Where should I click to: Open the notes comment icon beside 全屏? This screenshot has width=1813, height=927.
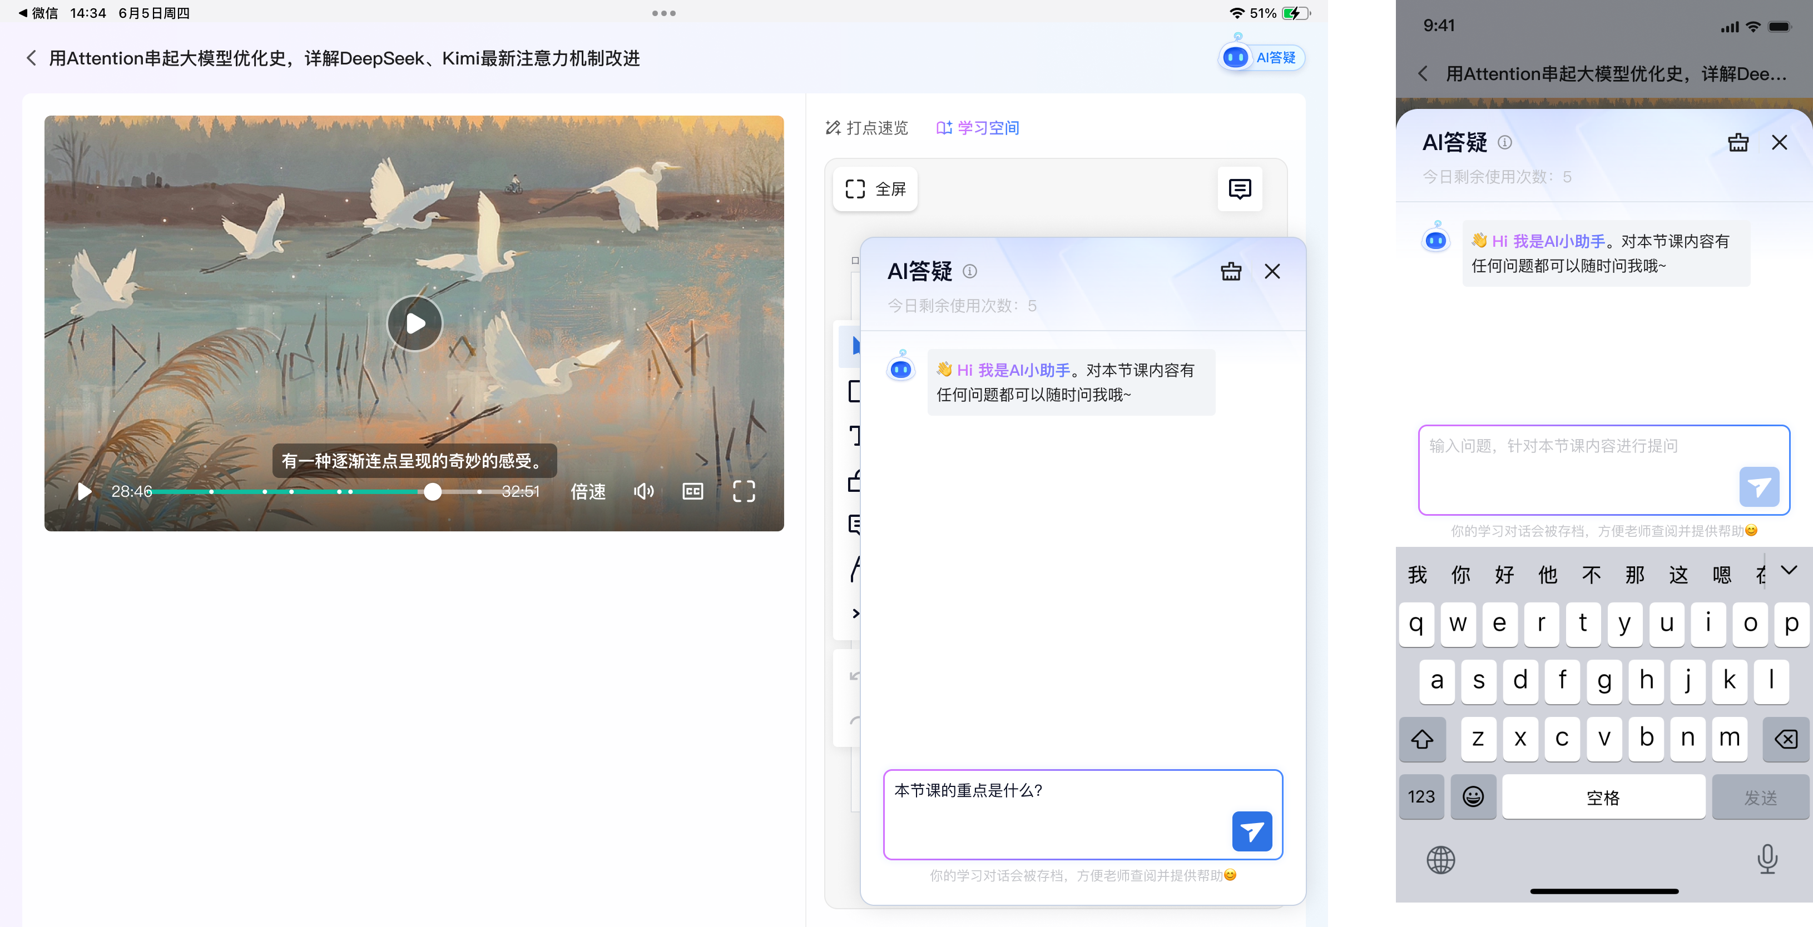click(1240, 188)
